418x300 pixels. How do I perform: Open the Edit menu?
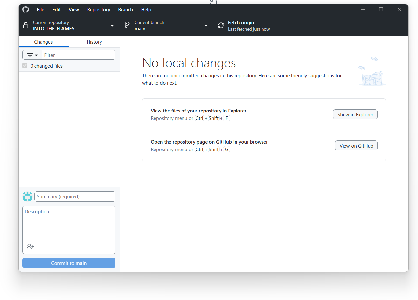(57, 9)
